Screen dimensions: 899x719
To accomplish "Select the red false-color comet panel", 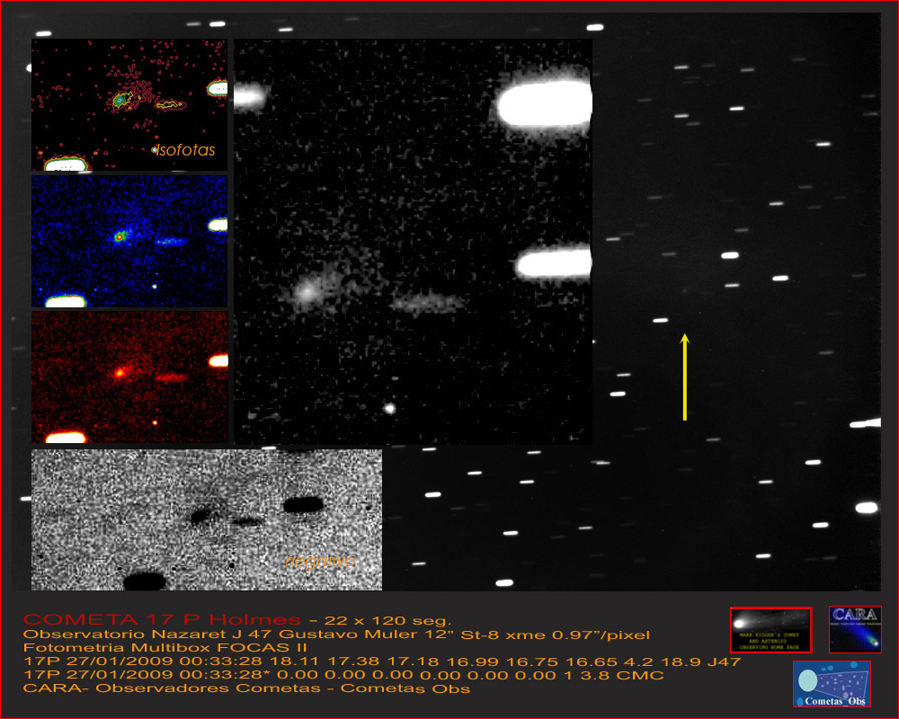I will 129,377.
